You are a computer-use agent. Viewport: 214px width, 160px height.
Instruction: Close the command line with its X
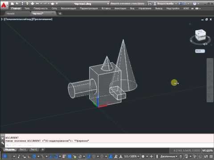[x=2, y=138]
